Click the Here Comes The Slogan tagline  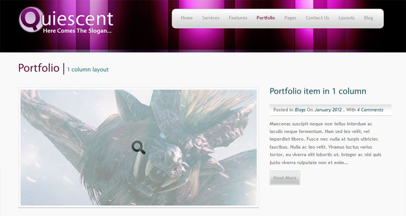[x=77, y=31]
